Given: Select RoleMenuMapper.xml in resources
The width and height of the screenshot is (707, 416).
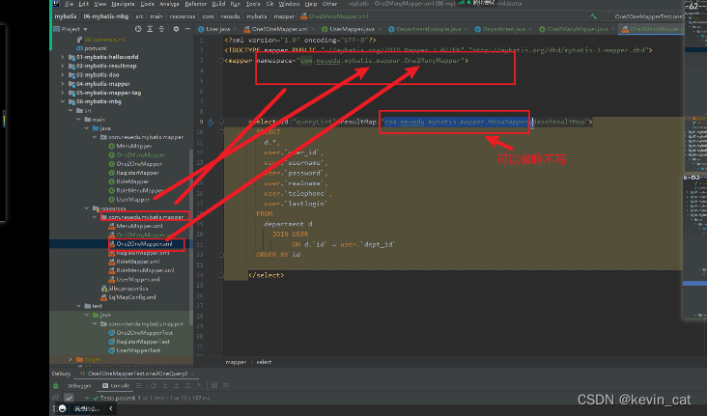Looking at the screenshot, I should (x=141, y=270).
